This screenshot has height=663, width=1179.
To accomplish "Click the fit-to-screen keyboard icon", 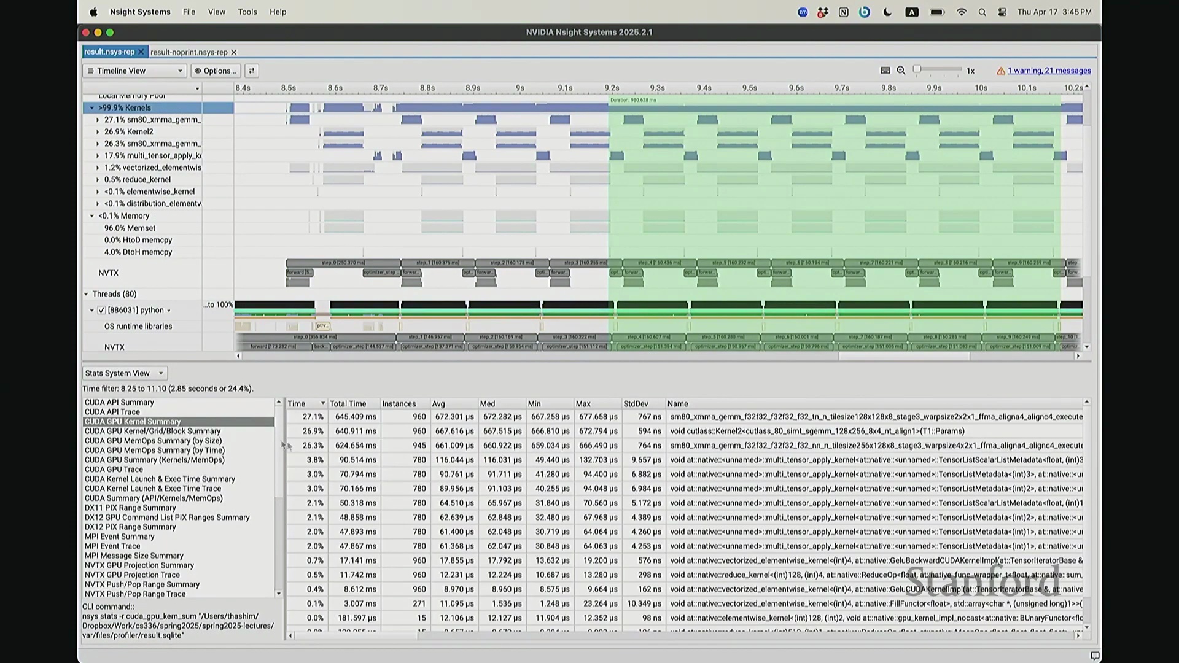I will pyautogui.click(x=885, y=71).
